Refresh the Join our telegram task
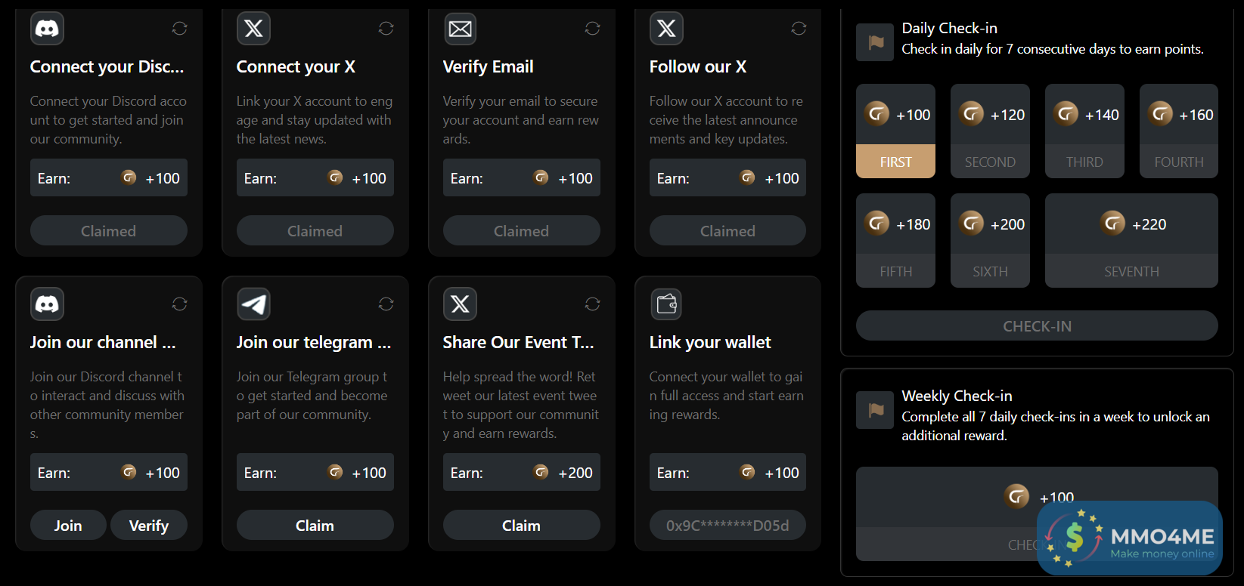Screen dimensions: 1244x586 point(386,304)
